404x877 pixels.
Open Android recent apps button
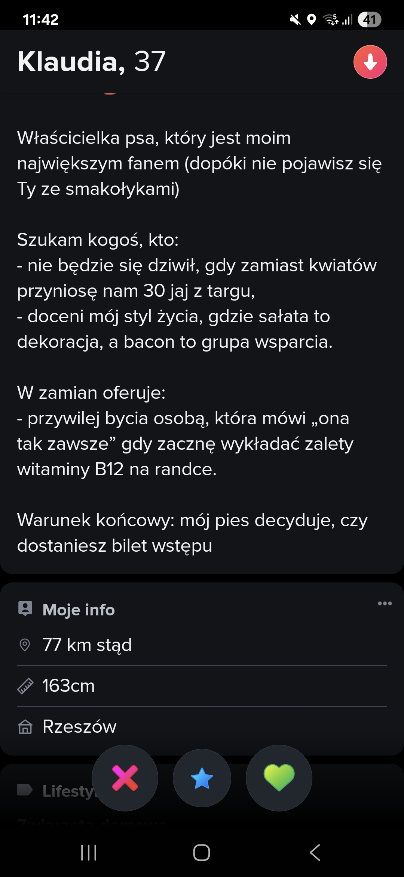point(89,853)
